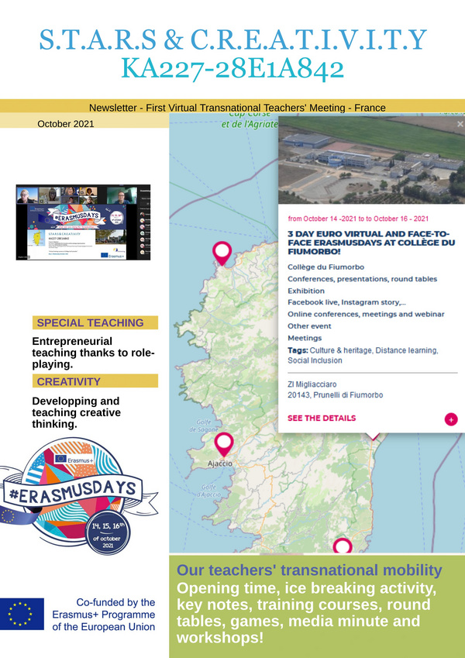Open the video meeting screenshot thumbnail

pyautogui.click(x=83, y=222)
